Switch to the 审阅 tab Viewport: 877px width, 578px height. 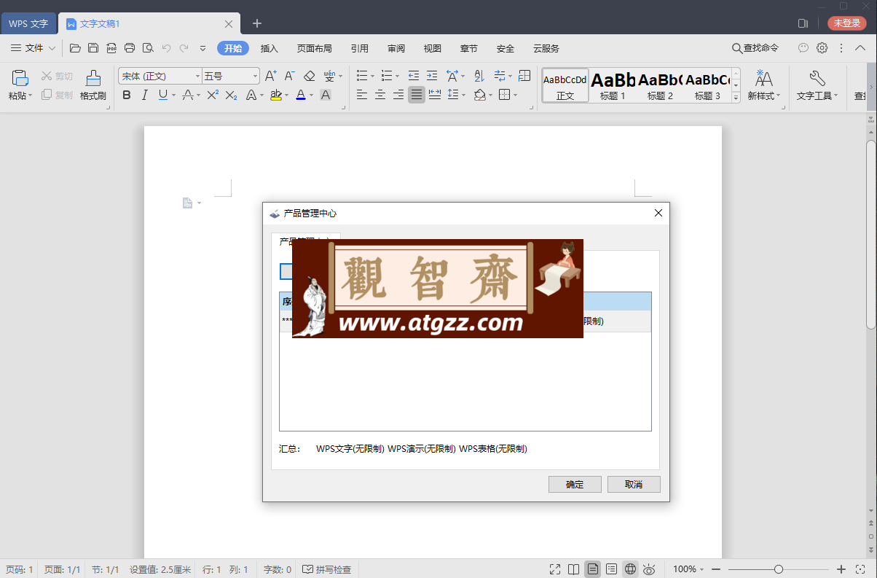pyautogui.click(x=396, y=48)
